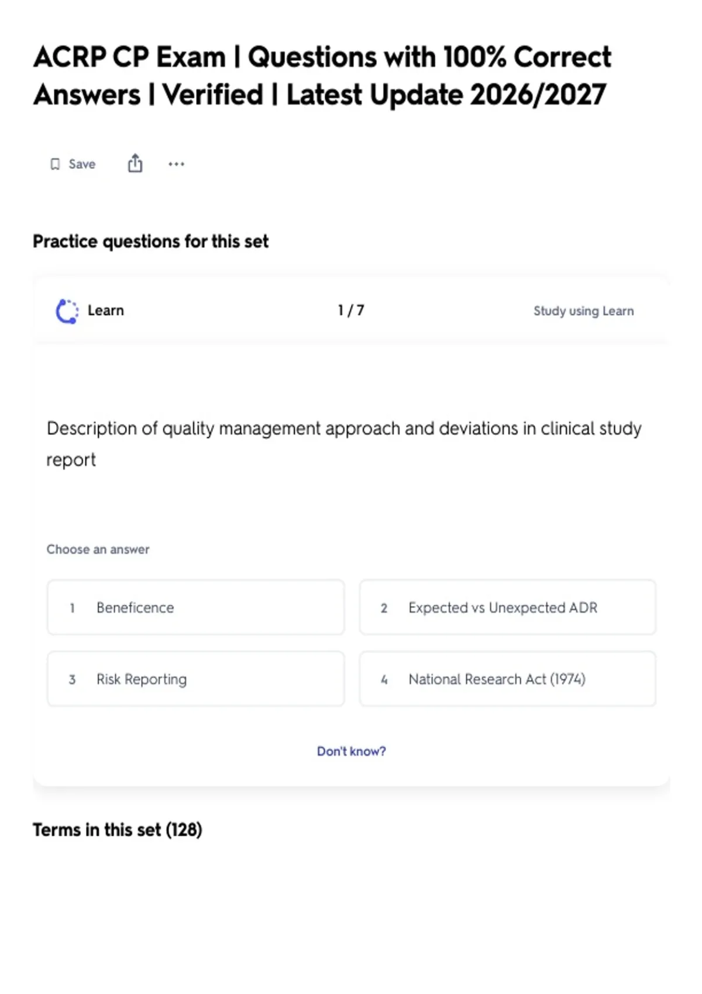The height and width of the screenshot is (994, 702).
Task: Click the Terms in this set (128) heading
Action: 118,830
